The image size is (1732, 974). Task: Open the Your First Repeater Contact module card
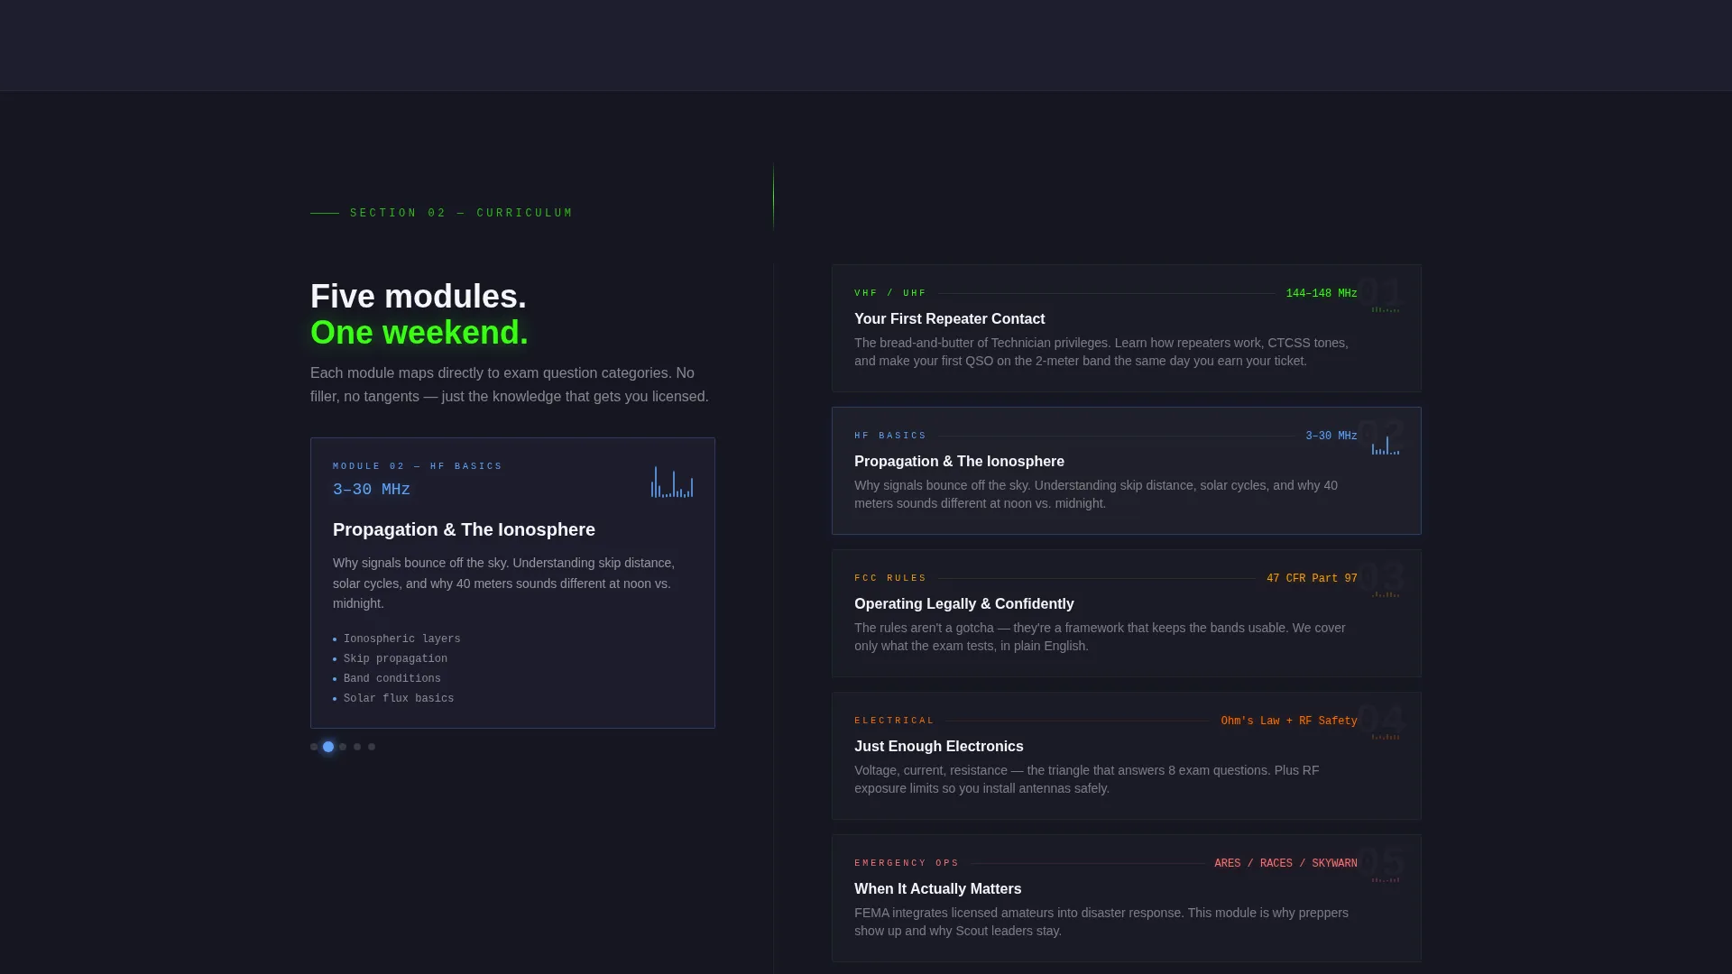pyautogui.click(x=1126, y=328)
